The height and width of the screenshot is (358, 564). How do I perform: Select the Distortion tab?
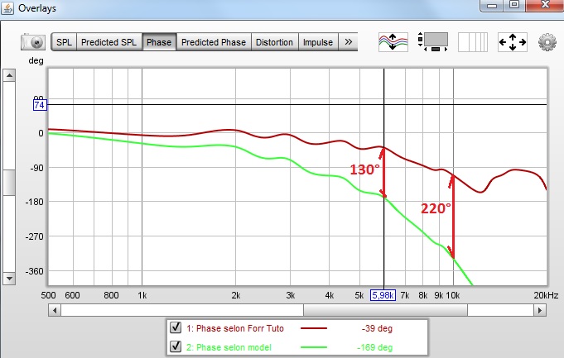[x=274, y=42]
